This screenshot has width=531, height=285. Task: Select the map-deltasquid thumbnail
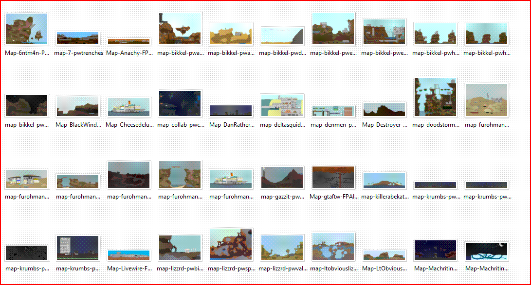click(282, 105)
